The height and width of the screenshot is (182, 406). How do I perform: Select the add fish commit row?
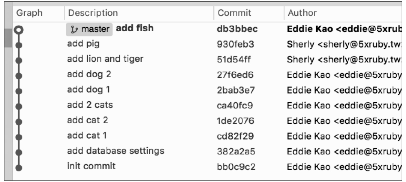pos(135,29)
